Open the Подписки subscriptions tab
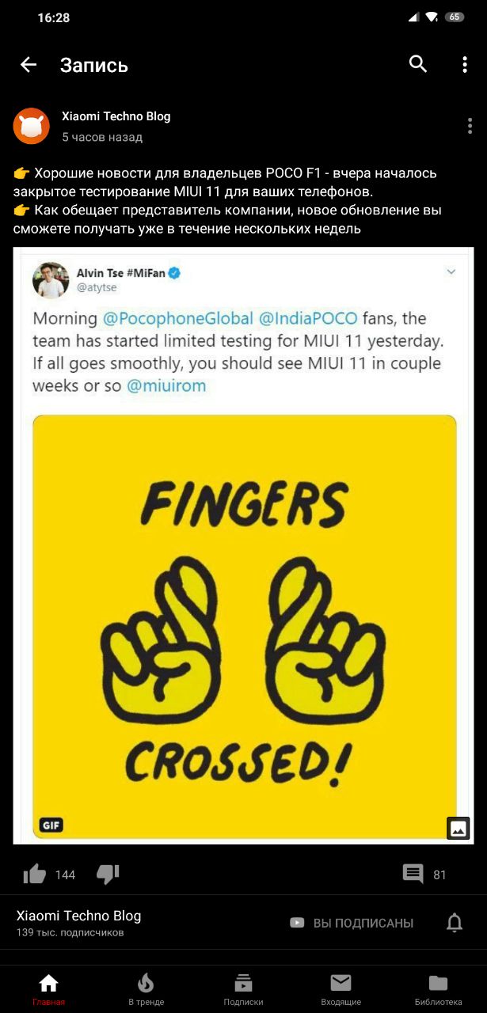The image size is (487, 1013). pos(243,989)
